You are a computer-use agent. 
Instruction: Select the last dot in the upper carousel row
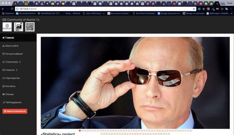point(190,131)
